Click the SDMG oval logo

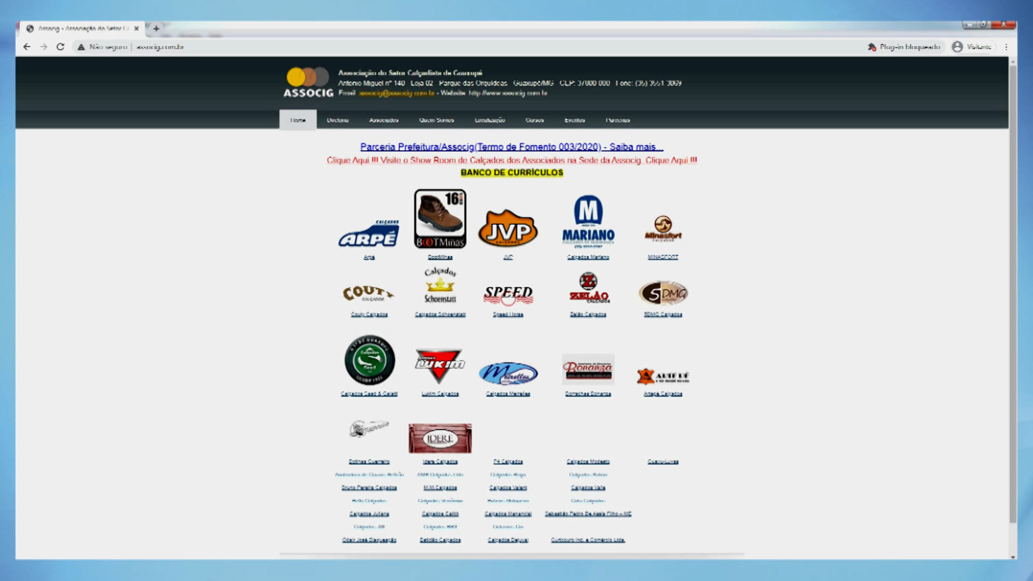(663, 293)
